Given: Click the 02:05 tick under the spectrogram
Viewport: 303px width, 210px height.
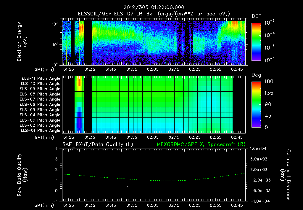Looking at the screenshot, I should tap(153, 69).
